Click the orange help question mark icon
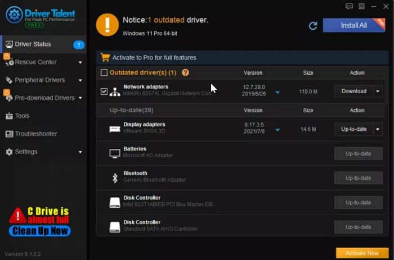 point(185,72)
